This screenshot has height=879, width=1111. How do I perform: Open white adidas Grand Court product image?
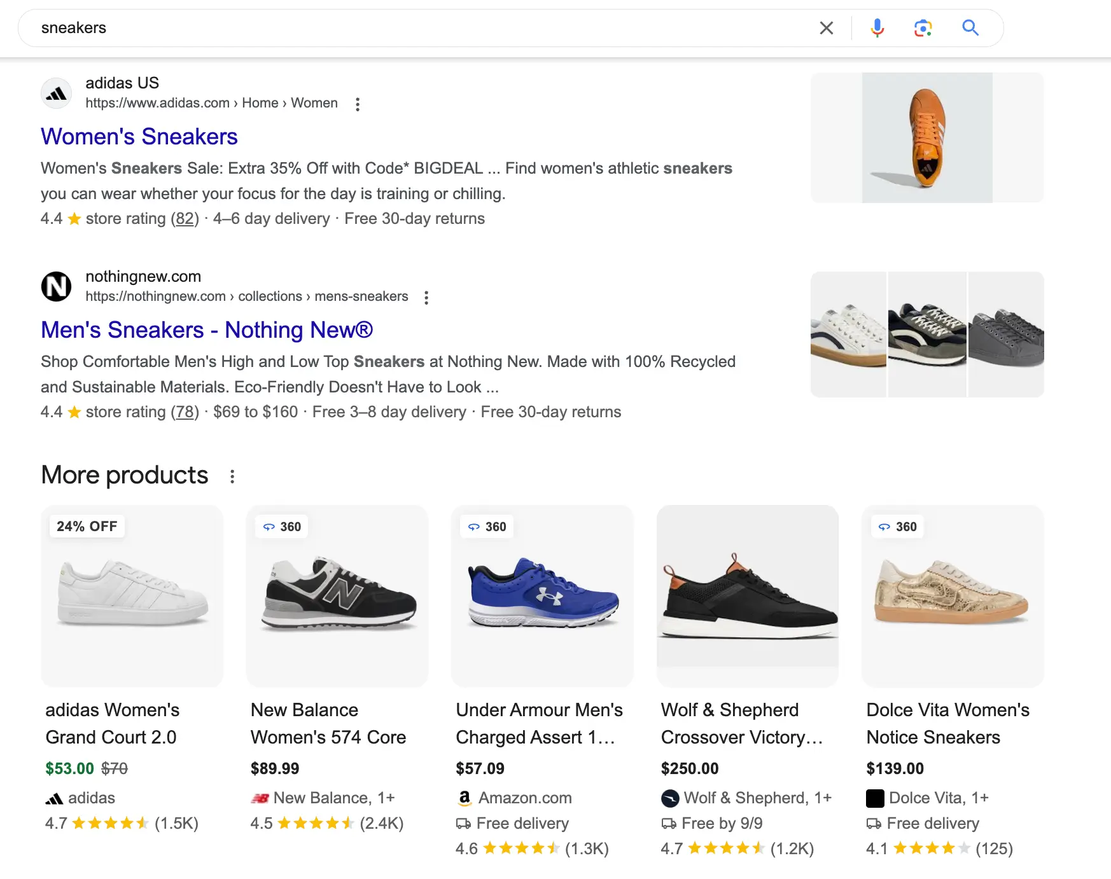[x=132, y=596]
